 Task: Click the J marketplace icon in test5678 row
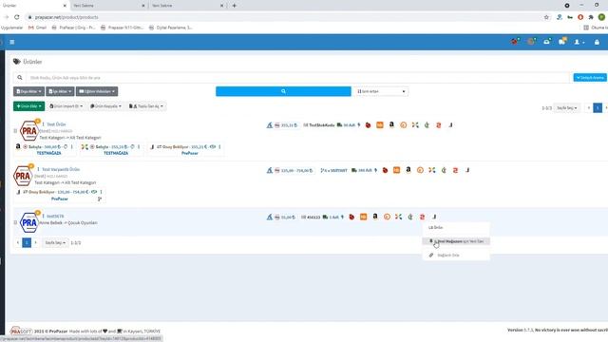[x=434, y=217]
